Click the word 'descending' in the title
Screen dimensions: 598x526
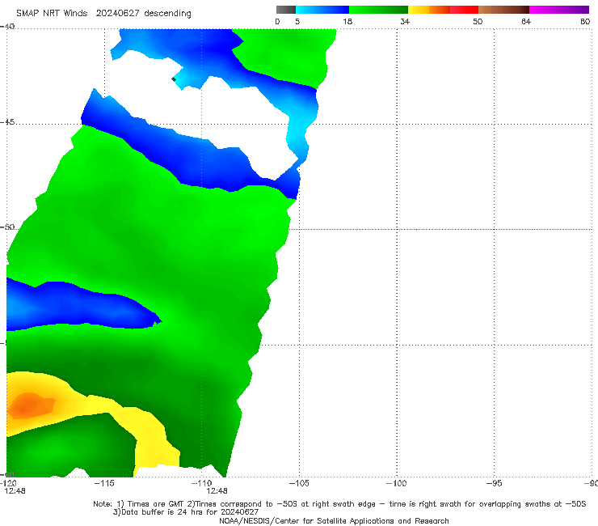pos(168,14)
